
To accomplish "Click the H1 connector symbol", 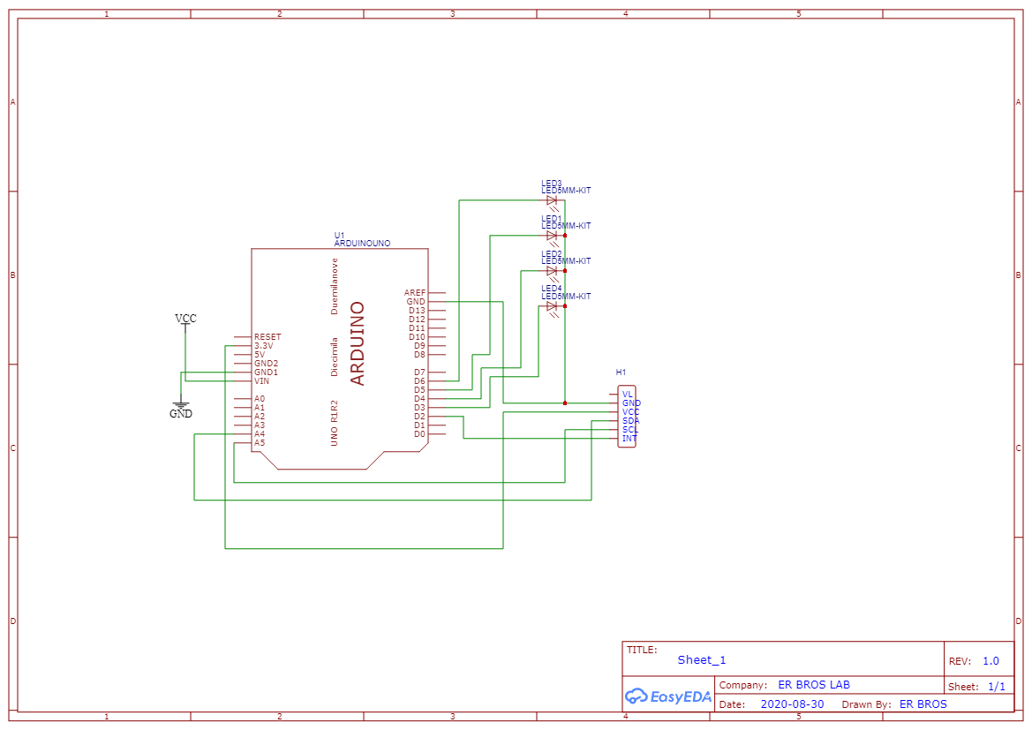I will click(x=627, y=415).
